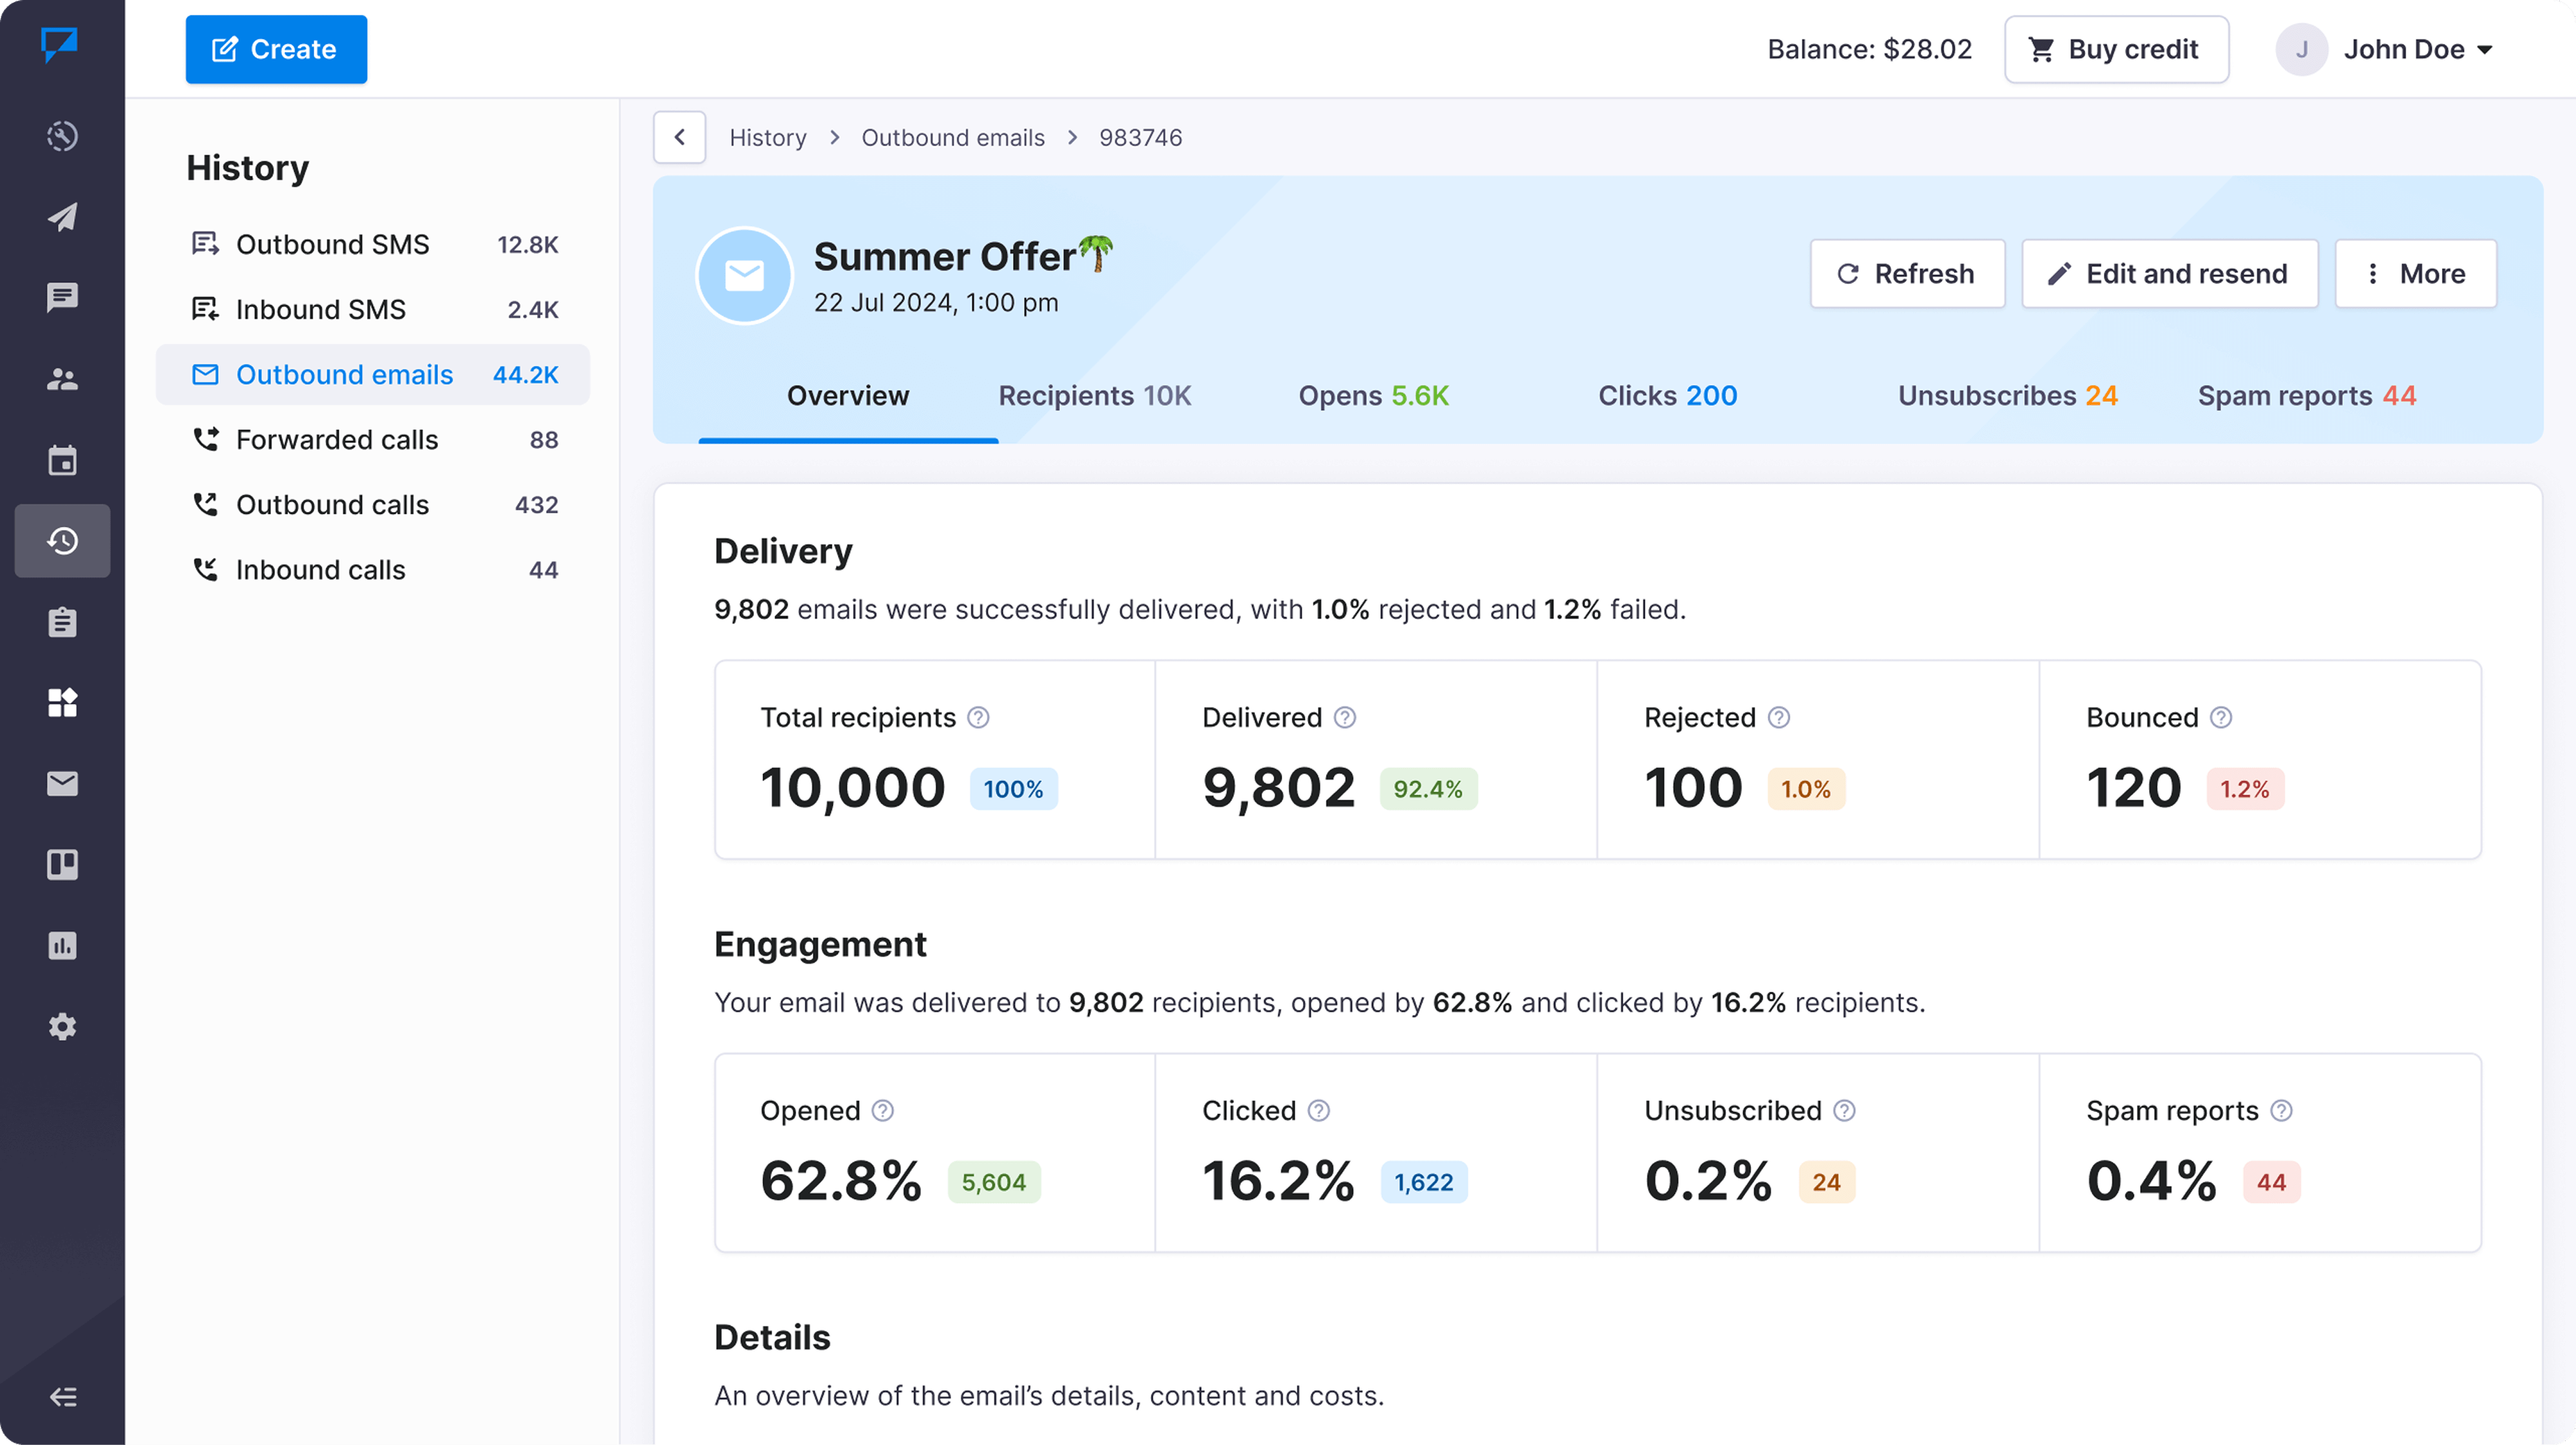Go back using the breadcrumb chevron button
The height and width of the screenshot is (1445, 2576).
[x=680, y=137]
